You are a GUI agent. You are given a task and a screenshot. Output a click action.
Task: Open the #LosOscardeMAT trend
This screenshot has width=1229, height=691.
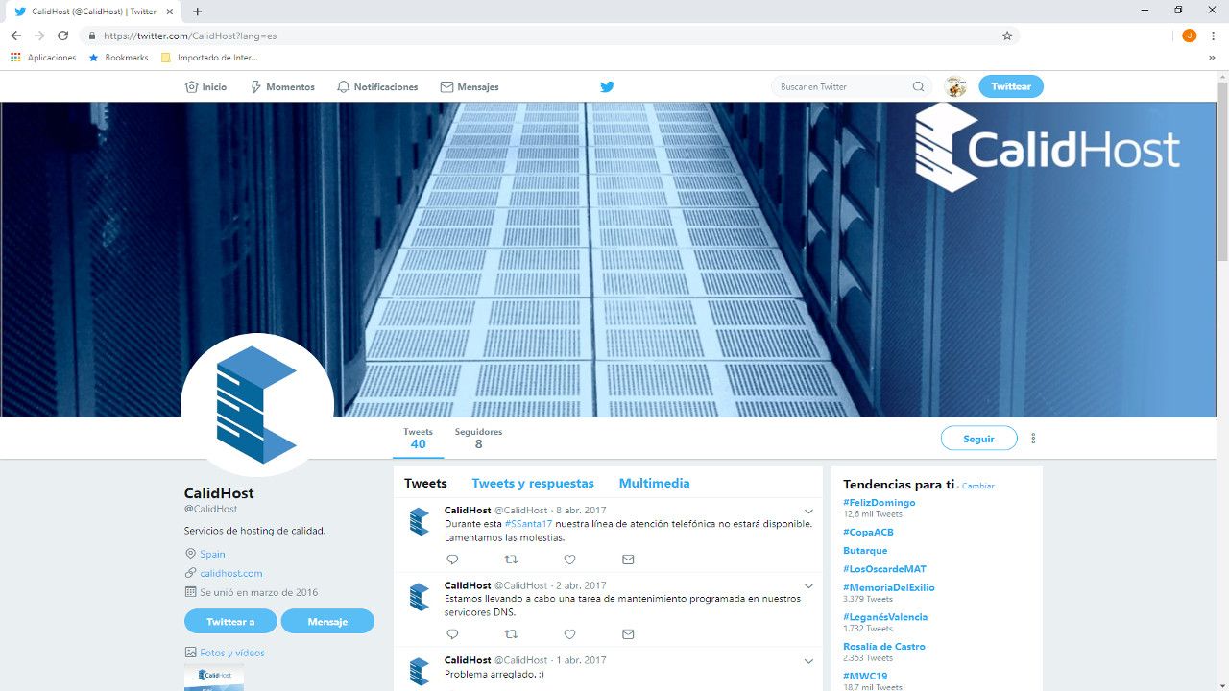(x=884, y=569)
